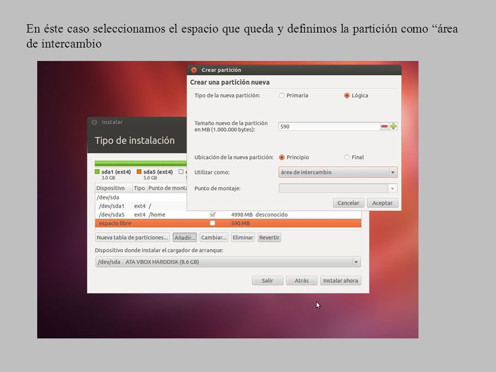Select the espacio libre row
Viewport: 496px width, 372px height.
coord(228,223)
